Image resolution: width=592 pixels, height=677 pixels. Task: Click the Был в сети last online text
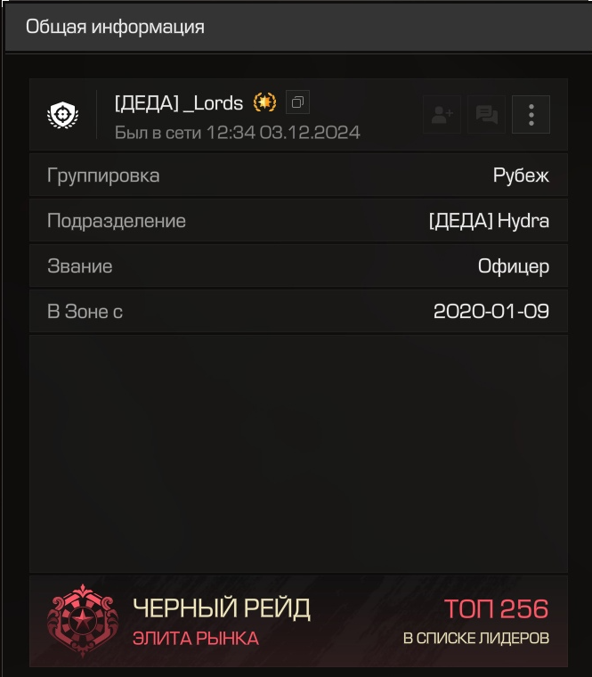point(238,133)
